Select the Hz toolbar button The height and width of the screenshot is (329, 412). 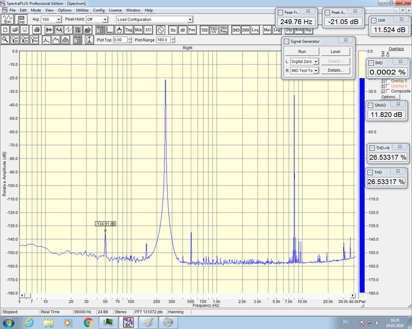pos(173,29)
